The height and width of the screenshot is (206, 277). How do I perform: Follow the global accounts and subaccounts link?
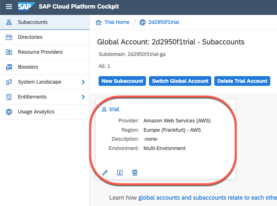pos(207,197)
